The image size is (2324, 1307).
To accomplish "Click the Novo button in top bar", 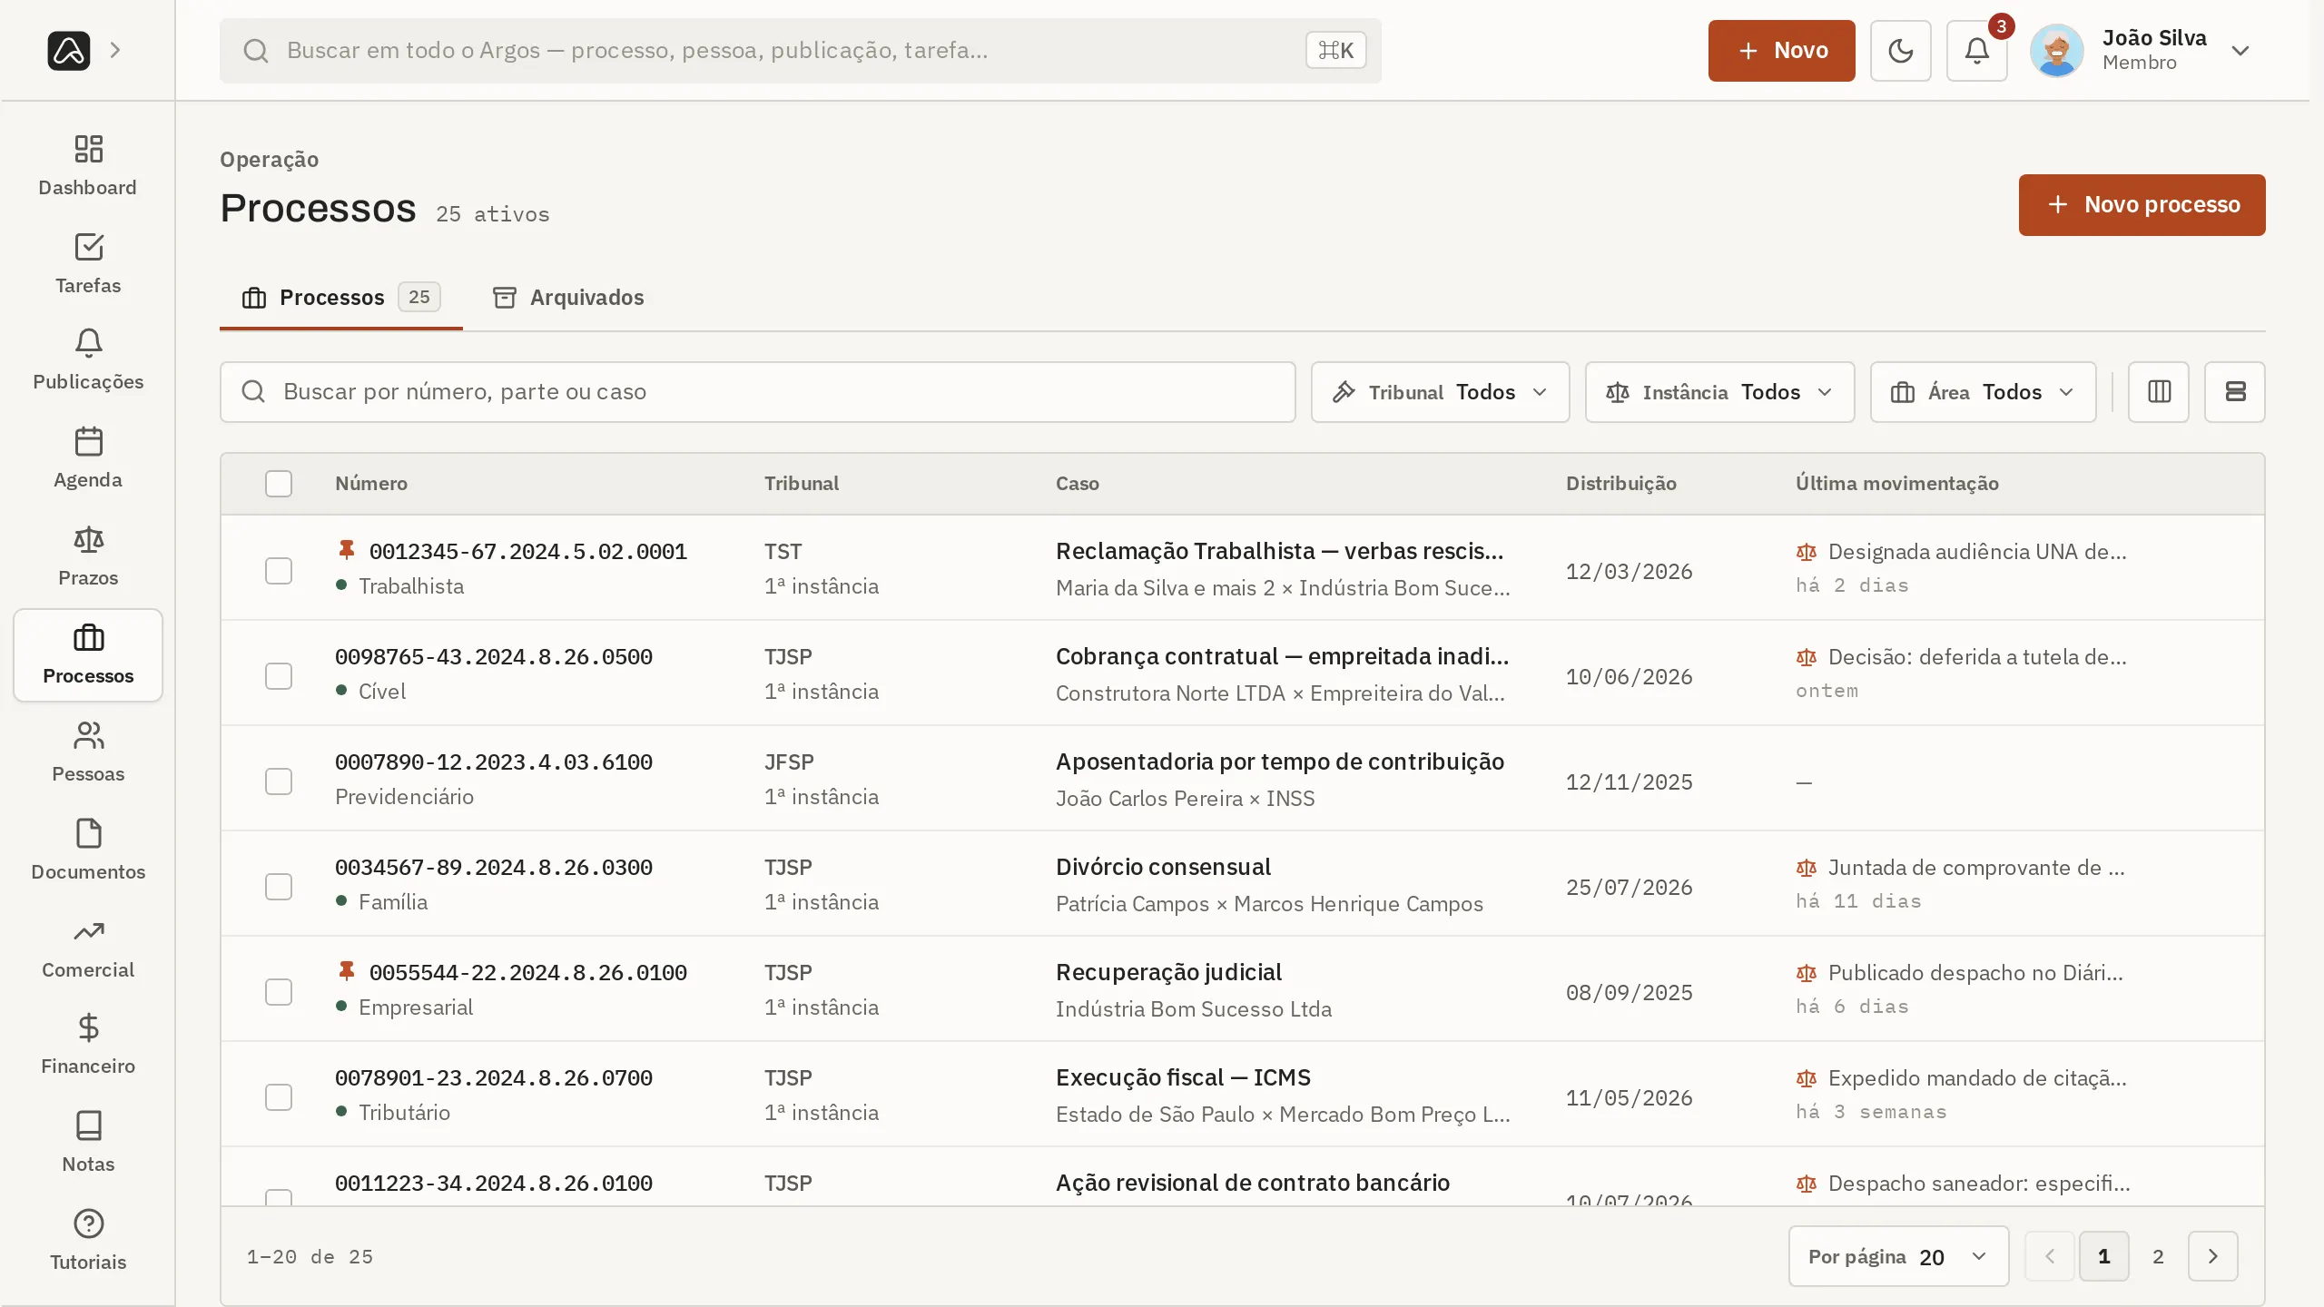I will 1781,51.
